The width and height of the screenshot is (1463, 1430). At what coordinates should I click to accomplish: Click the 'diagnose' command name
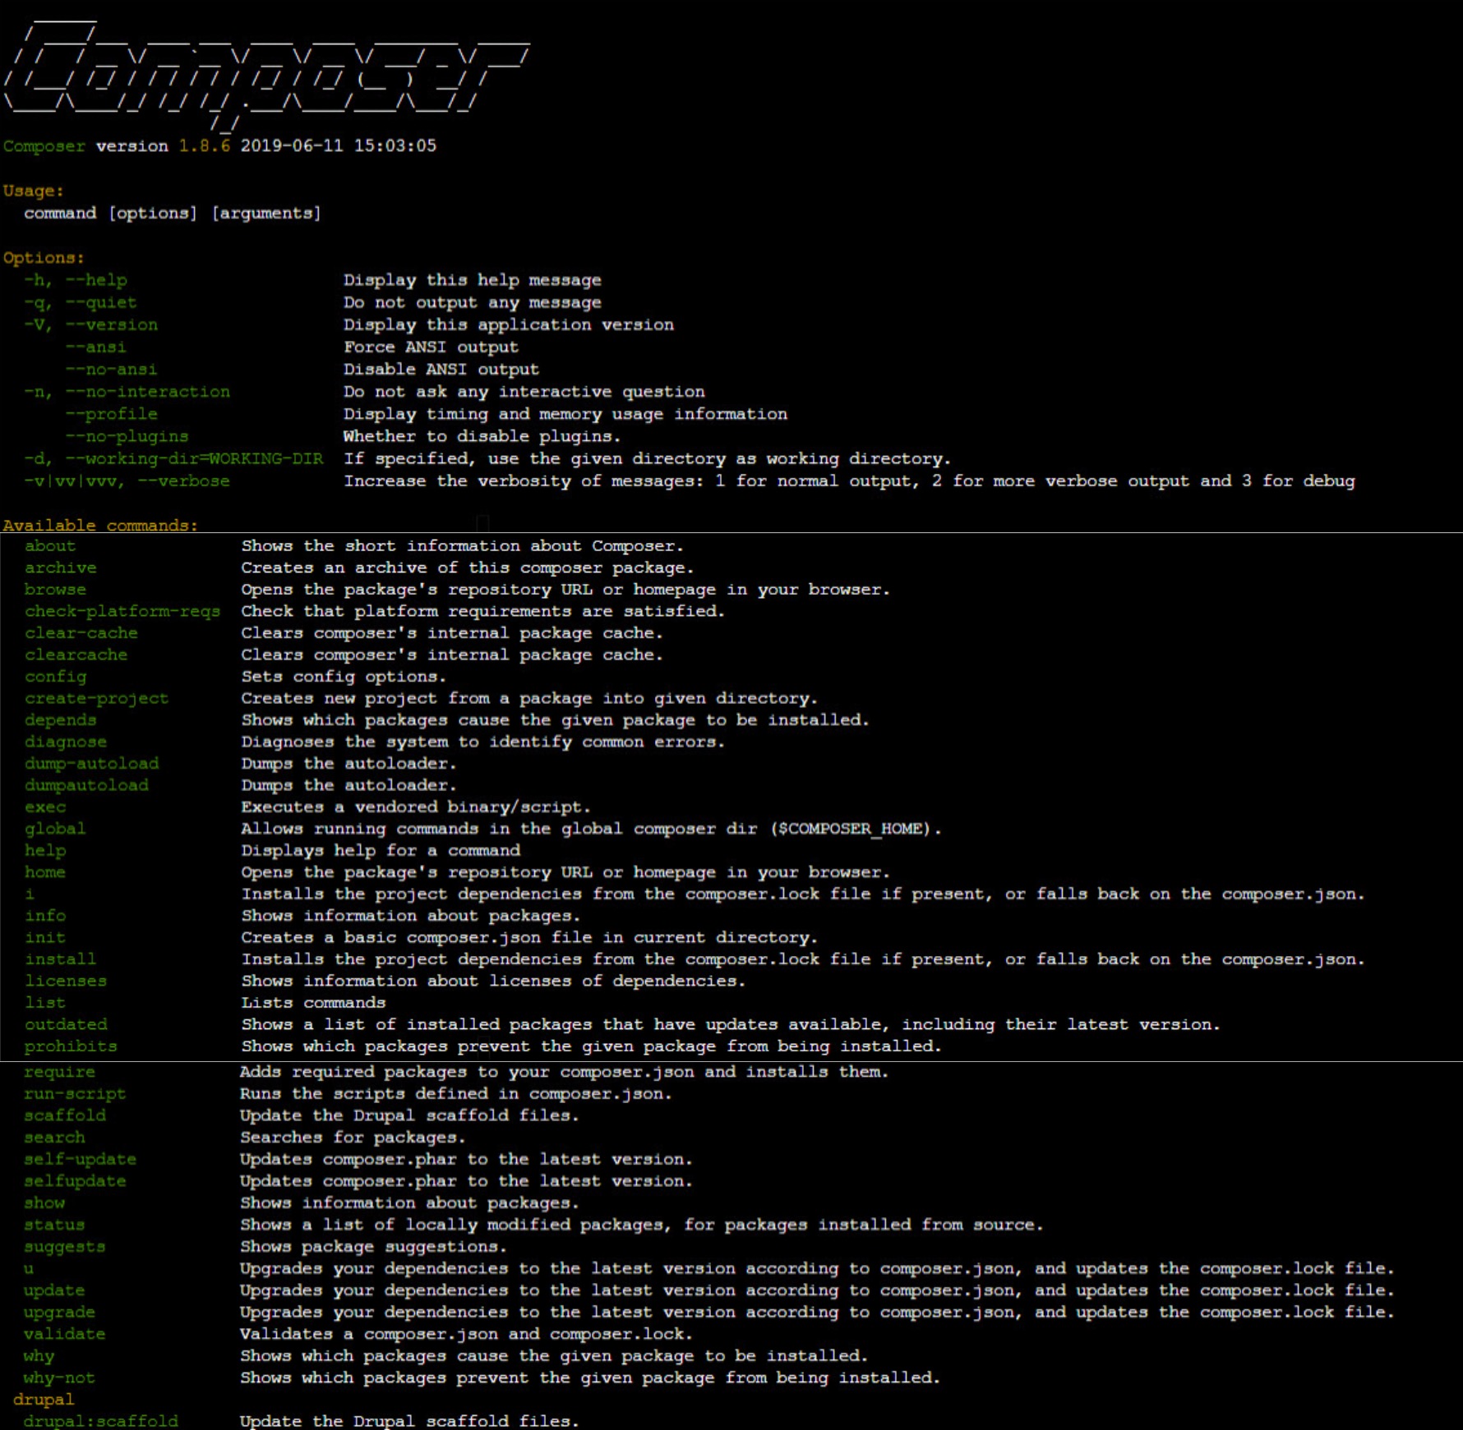pos(66,742)
